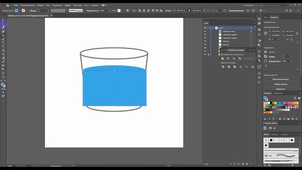Click the Intersect shape mode icon in Pathfinder

(234, 59)
